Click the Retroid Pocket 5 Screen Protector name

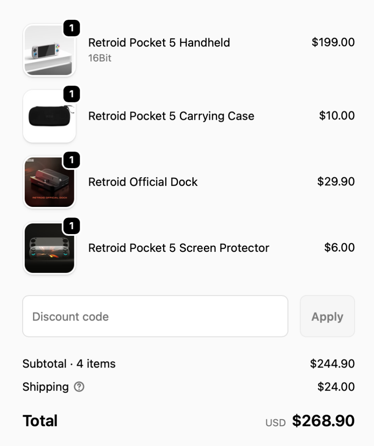(x=178, y=248)
